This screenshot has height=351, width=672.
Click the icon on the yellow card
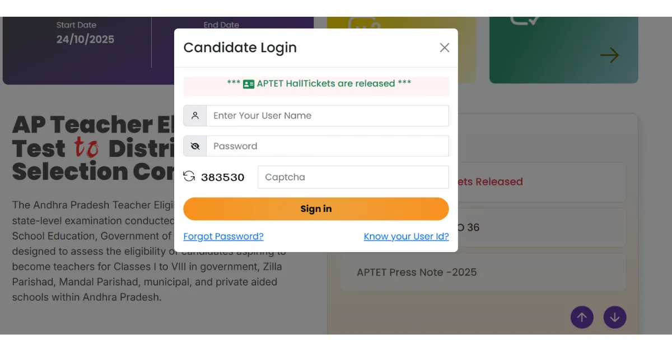coord(365,25)
